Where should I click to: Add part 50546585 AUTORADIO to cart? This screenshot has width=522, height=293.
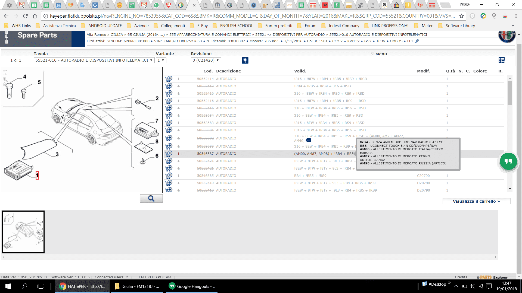[169, 176]
